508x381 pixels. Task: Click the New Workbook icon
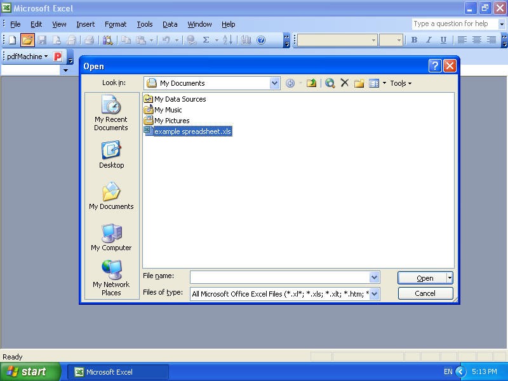pos(11,39)
